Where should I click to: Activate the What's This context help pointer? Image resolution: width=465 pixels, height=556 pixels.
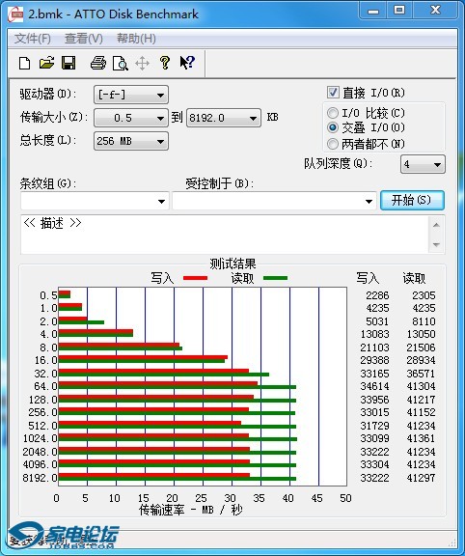(x=187, y=63)
